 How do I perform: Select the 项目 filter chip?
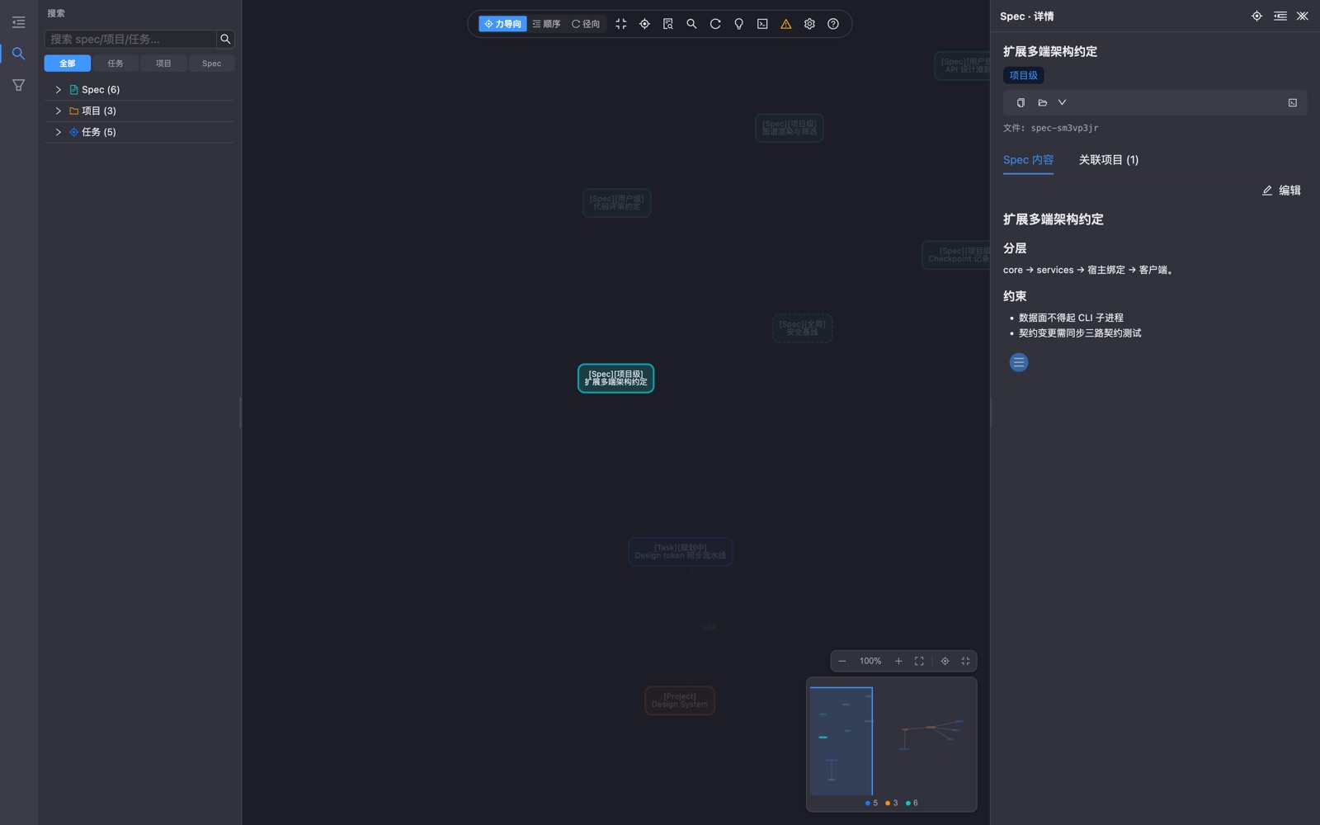163,64
